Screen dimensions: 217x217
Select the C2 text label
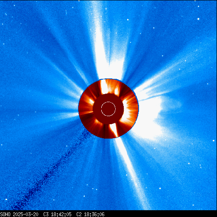(x=79, y=214)
